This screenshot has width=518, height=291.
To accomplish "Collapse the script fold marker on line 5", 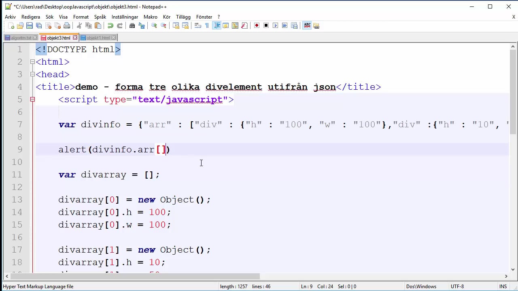I will [32, 99].
